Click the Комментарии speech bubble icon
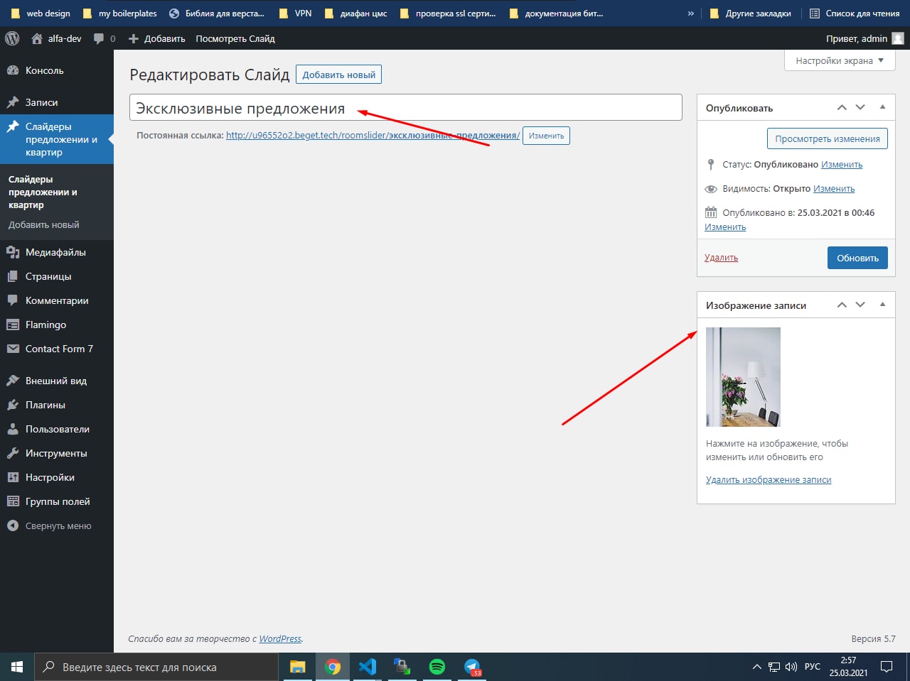The height and width of the screenshot is (681, 910). pos(13,300)
